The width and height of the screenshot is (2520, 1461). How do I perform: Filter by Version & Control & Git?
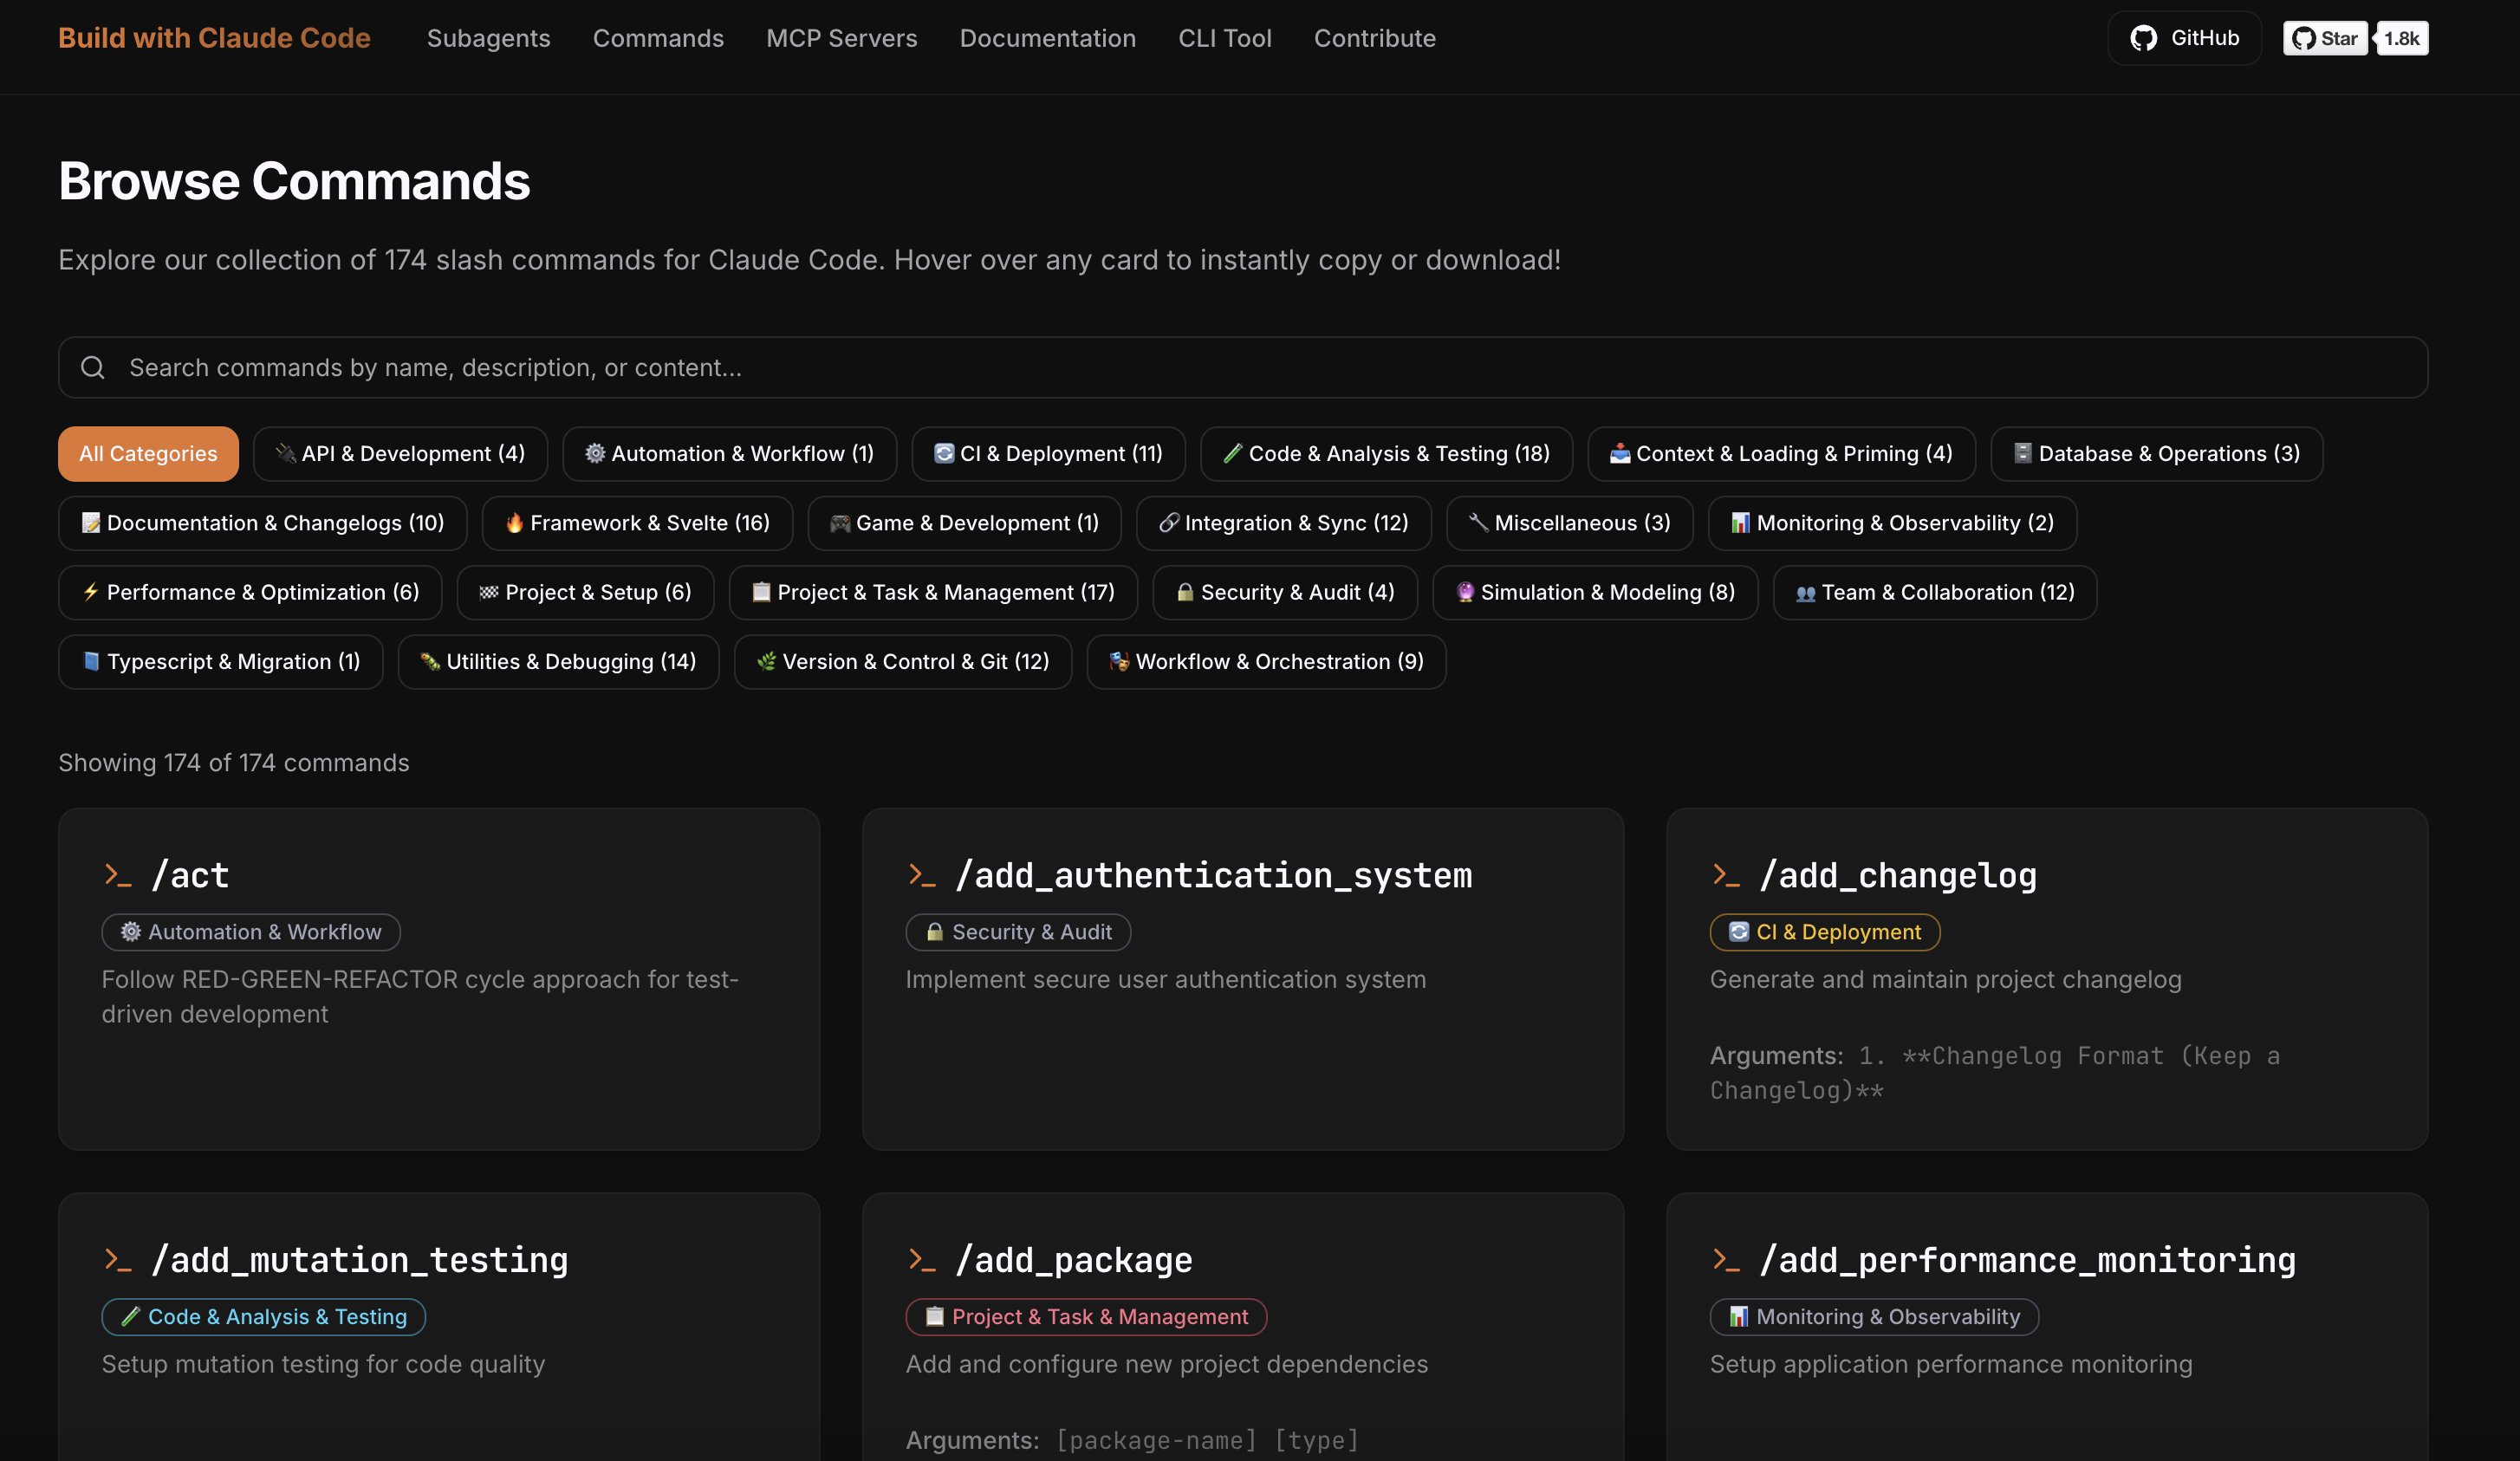[903, 662]
